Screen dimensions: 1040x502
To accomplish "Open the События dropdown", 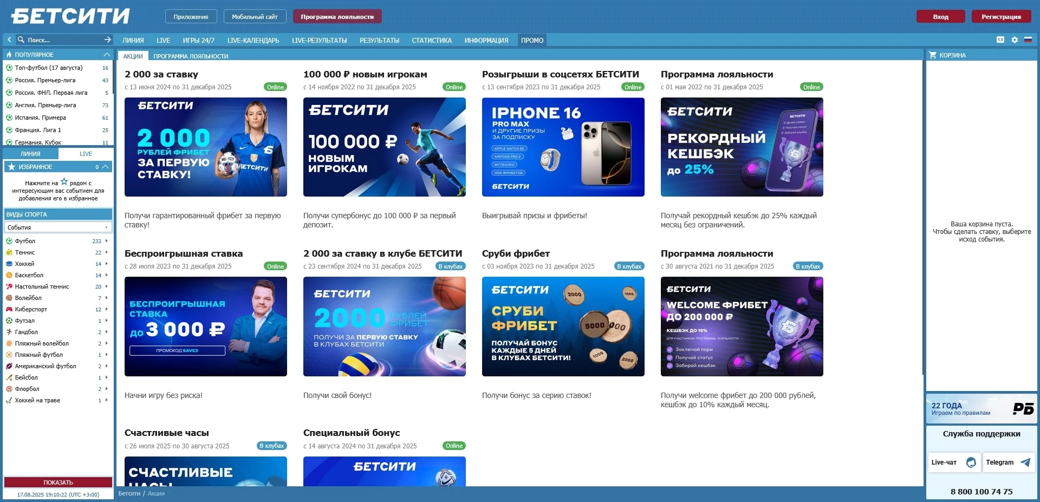I will (58, 227).
